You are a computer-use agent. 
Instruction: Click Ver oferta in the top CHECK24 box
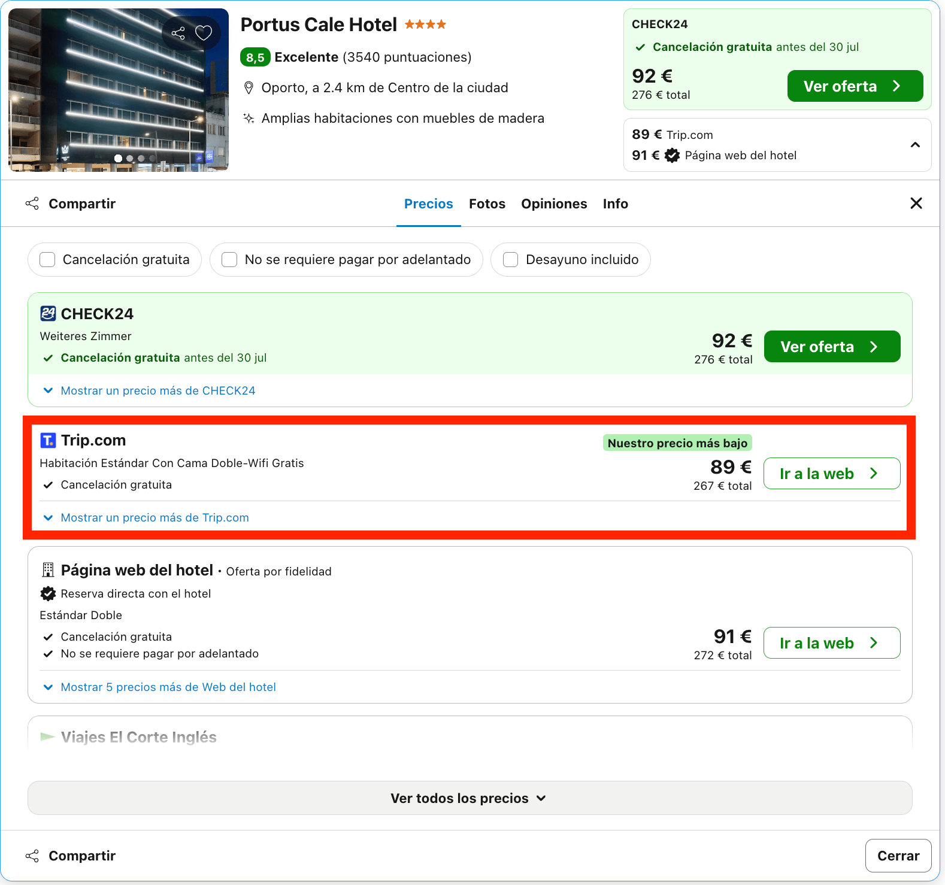855,86
